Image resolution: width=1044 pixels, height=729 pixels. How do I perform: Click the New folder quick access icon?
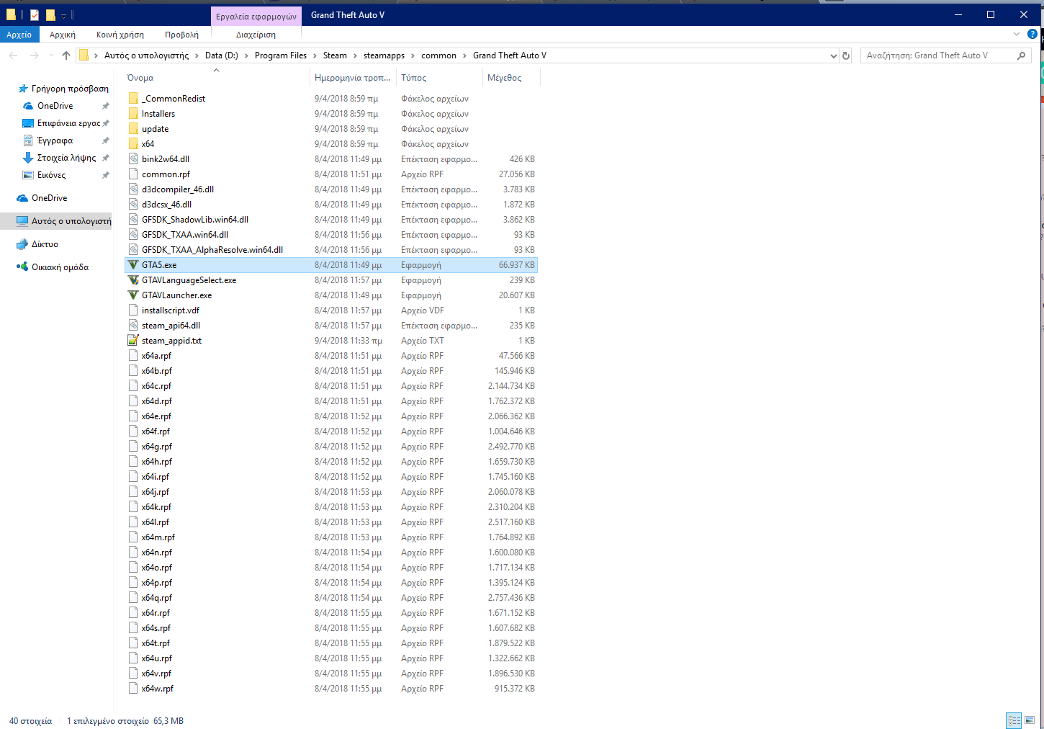50,14
